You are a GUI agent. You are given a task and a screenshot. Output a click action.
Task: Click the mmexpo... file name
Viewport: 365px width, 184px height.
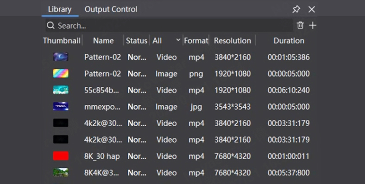[x=102, y=107]
